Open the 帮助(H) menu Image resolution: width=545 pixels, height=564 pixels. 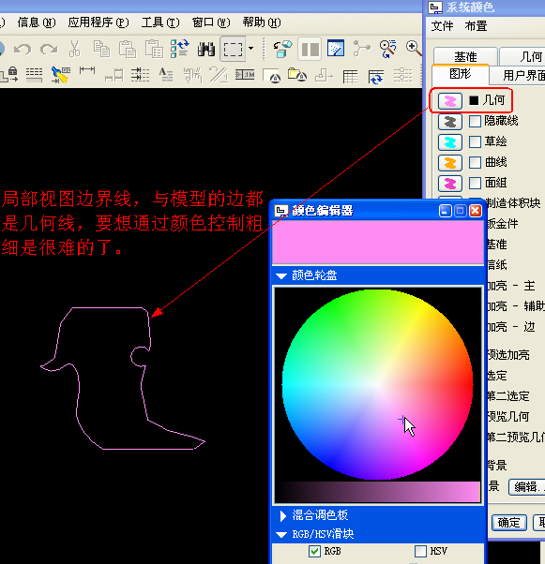(x=262, y=22)
